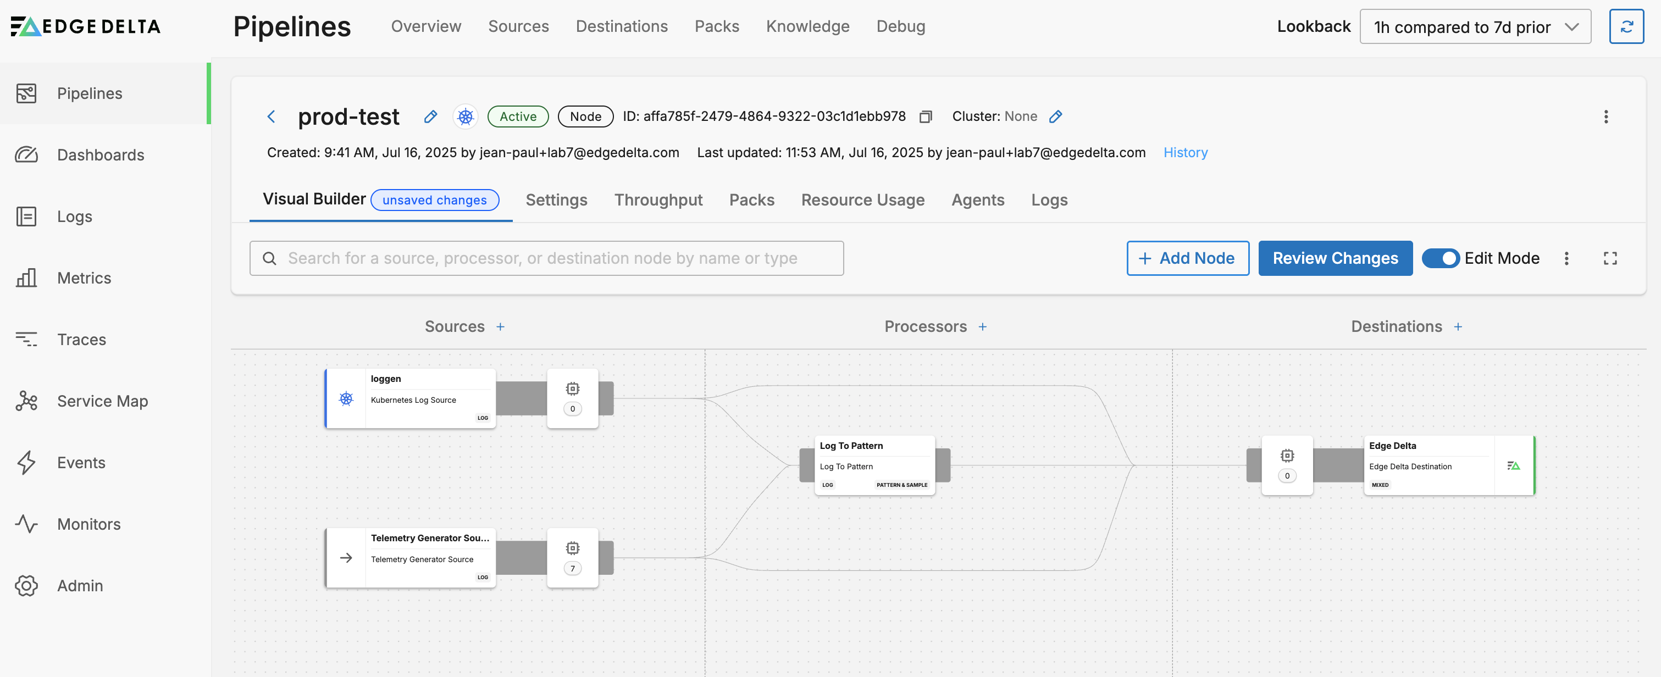Click the PATTERN & SAMPLE tag
Screen dimensions: 1661x677
pos(901,485)
